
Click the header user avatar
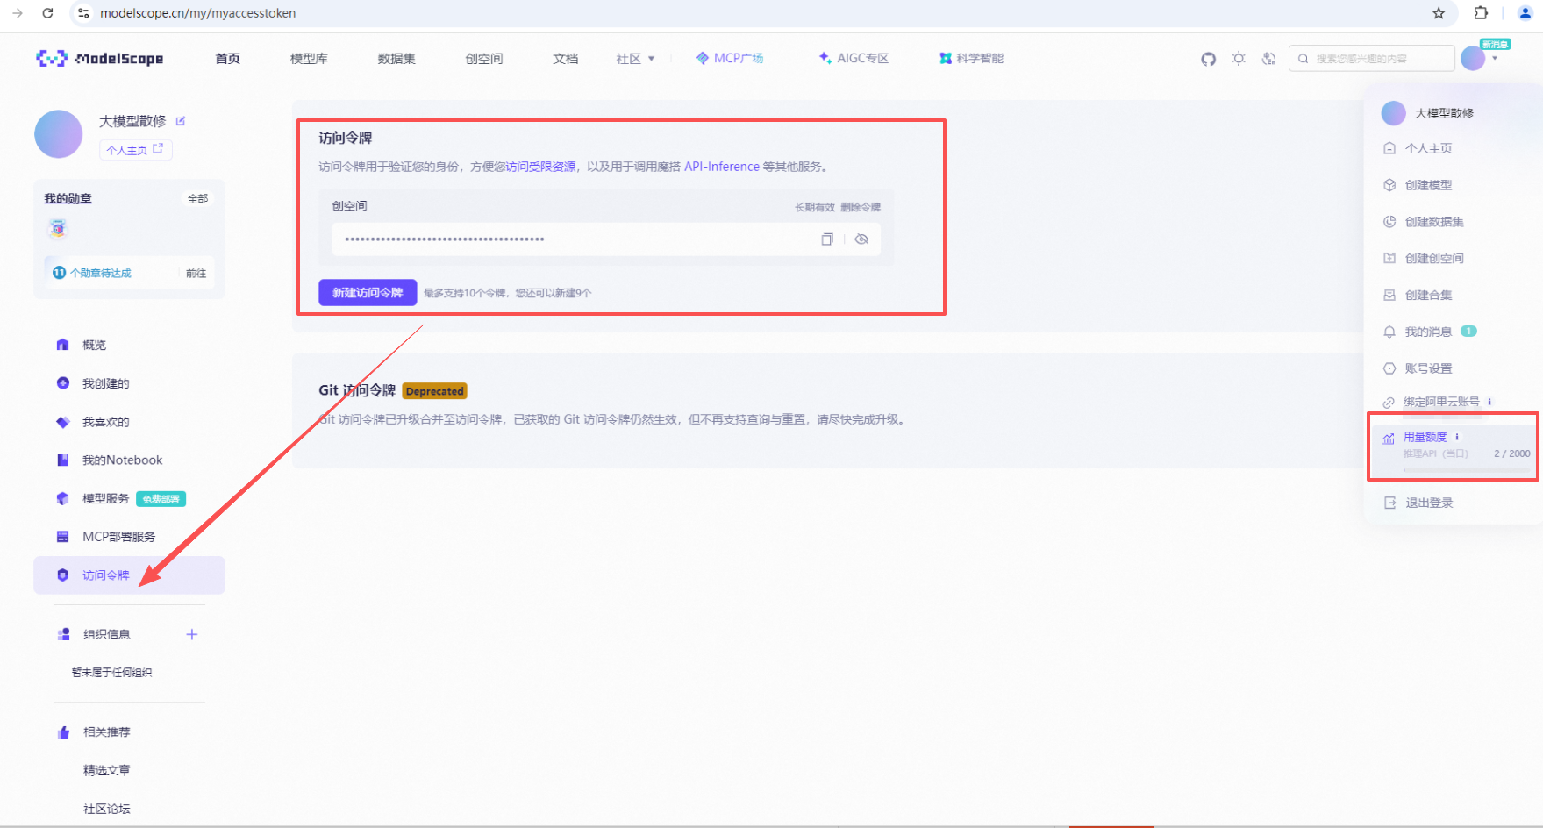(1473, 59)
